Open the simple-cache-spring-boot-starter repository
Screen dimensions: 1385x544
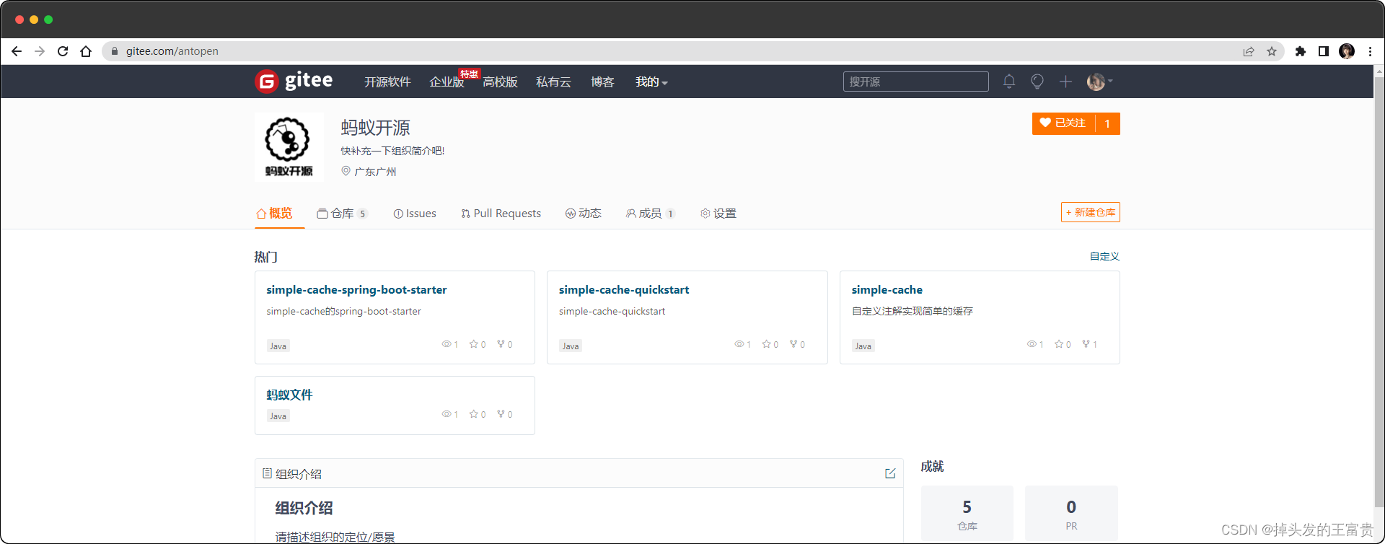[356, 290]
